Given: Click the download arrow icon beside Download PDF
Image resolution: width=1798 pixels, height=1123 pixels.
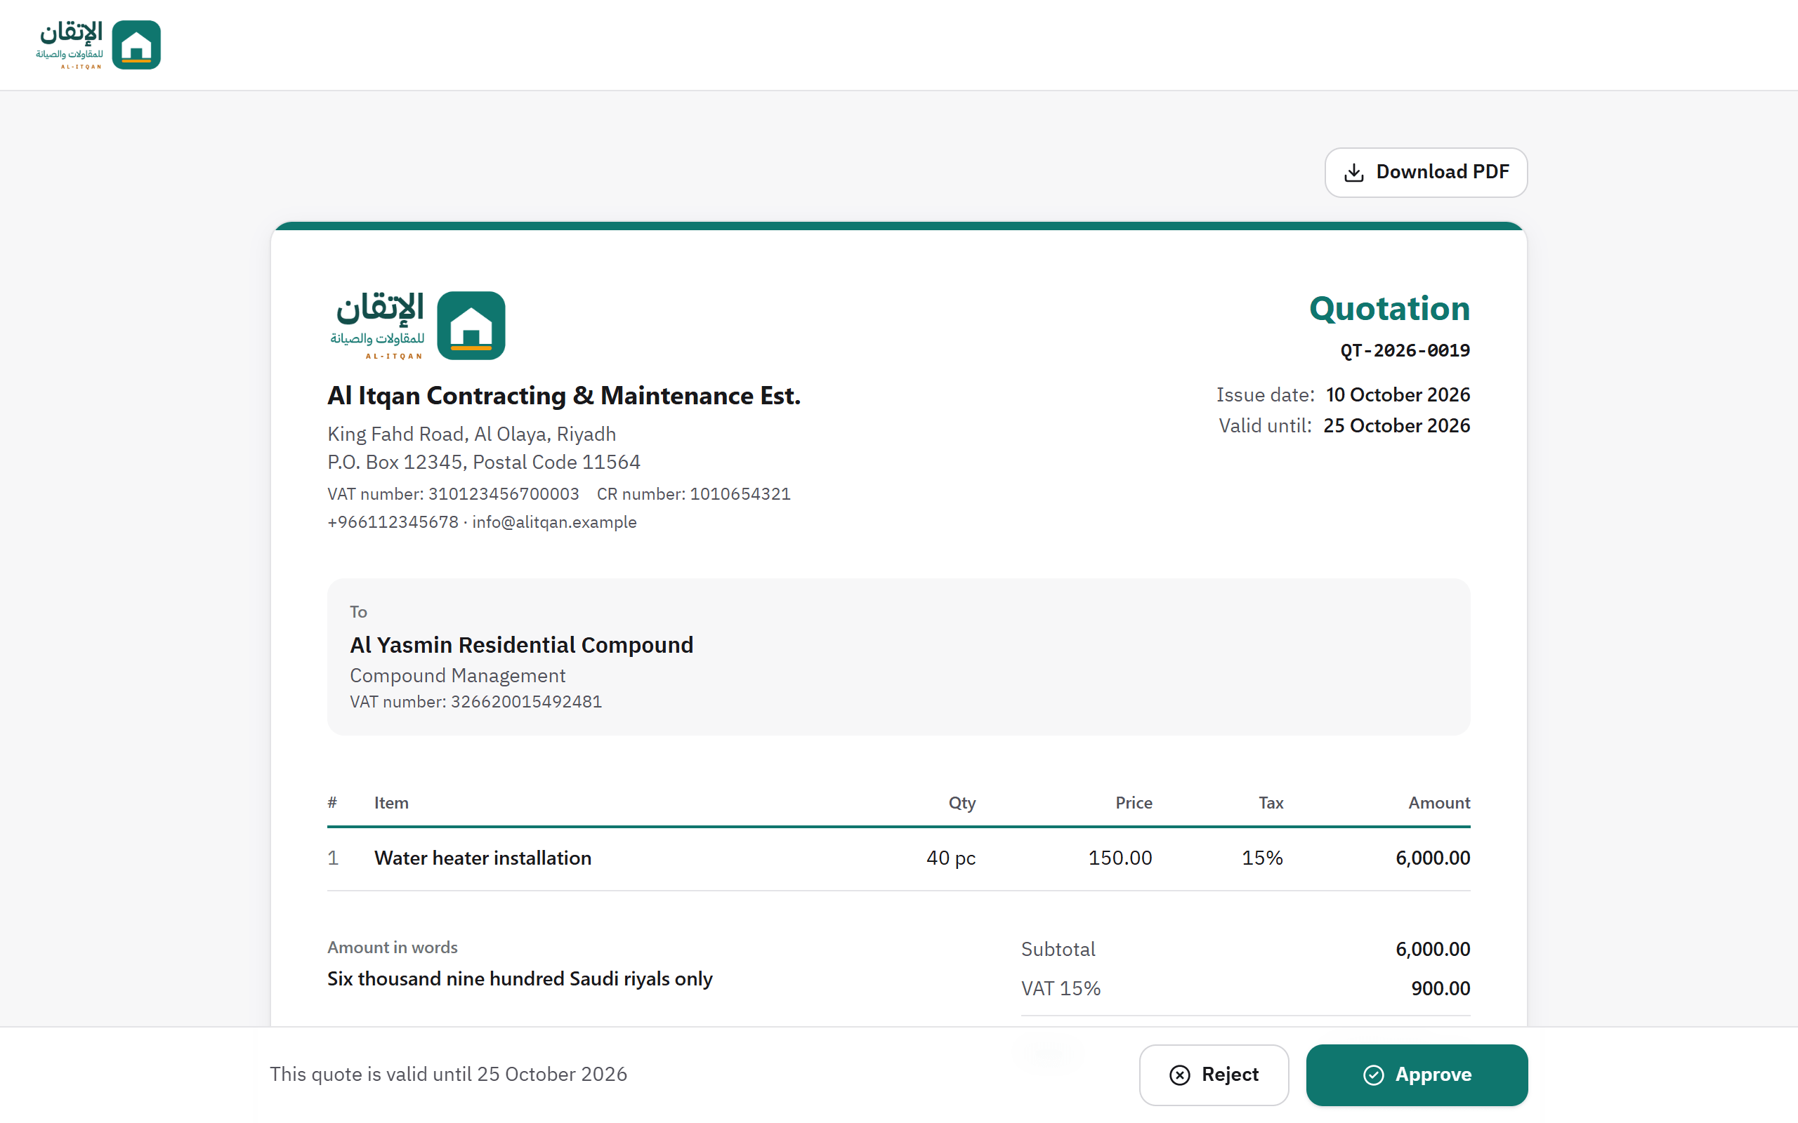Looking at the screenshot, I should pos(1353,173).
